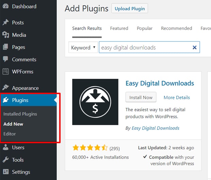Image resolution: width=211 pixels, height=180 pixels.
Task: Click the Dashboard gauge icon
Action: point(5,6)
